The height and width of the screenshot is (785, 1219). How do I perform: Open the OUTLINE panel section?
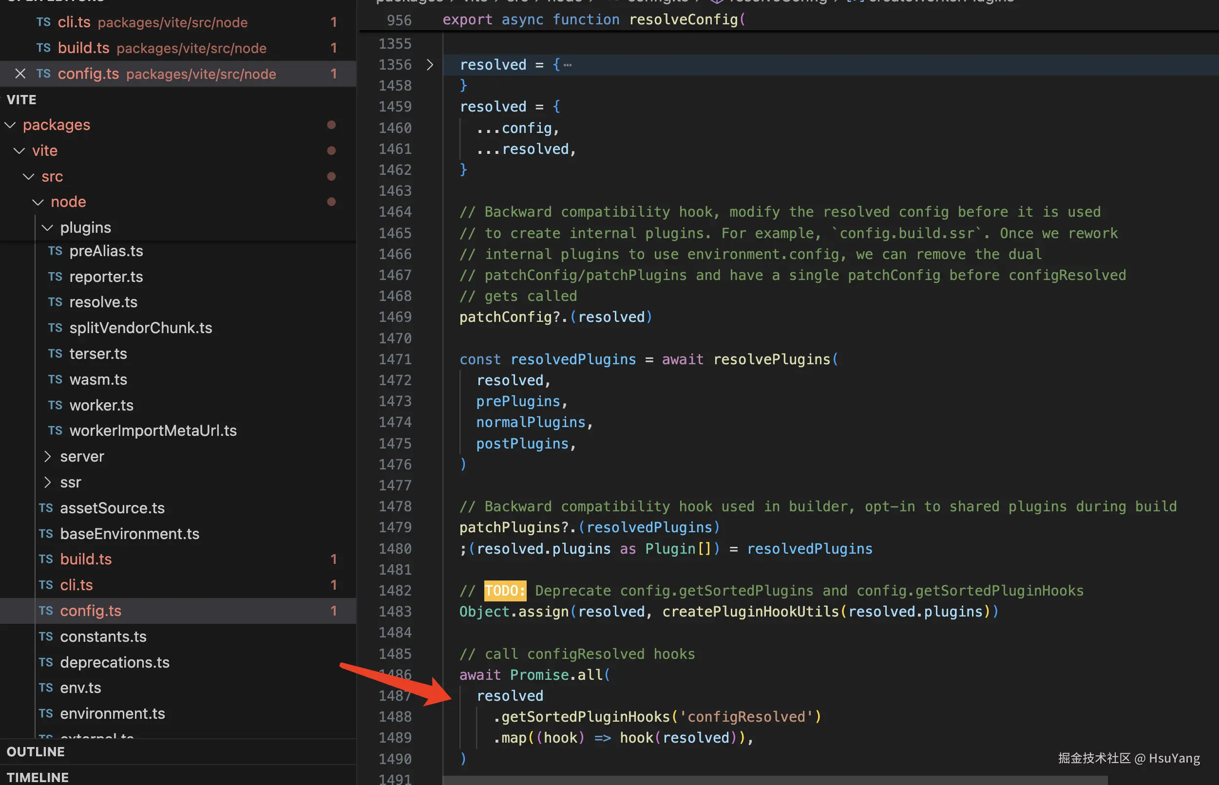coord(36,751)
